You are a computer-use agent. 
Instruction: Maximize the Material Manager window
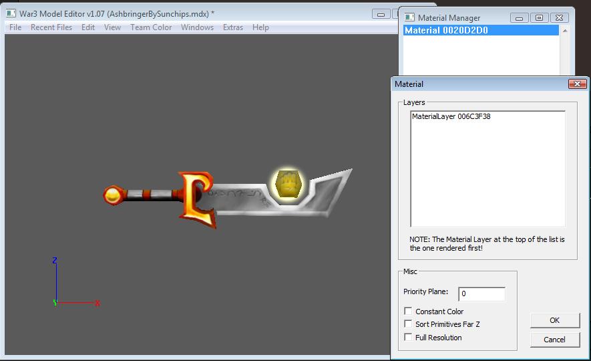pyautogui.click(x=539, y=18)
